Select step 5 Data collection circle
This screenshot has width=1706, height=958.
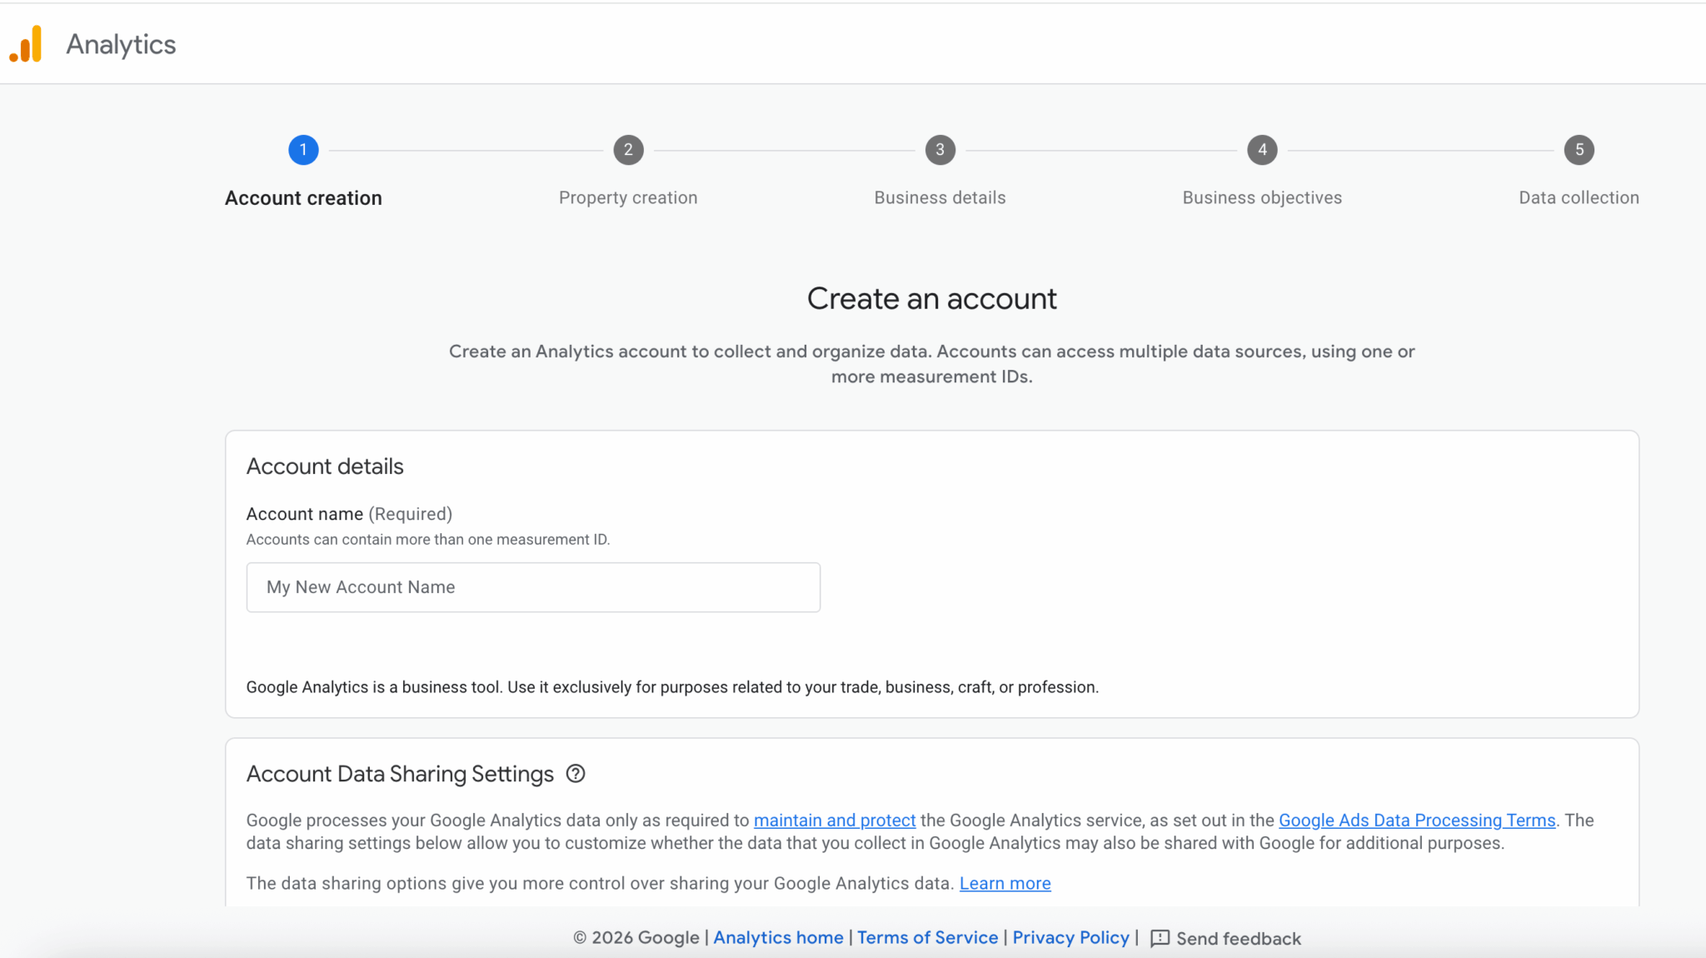[x=1579, y=150]
